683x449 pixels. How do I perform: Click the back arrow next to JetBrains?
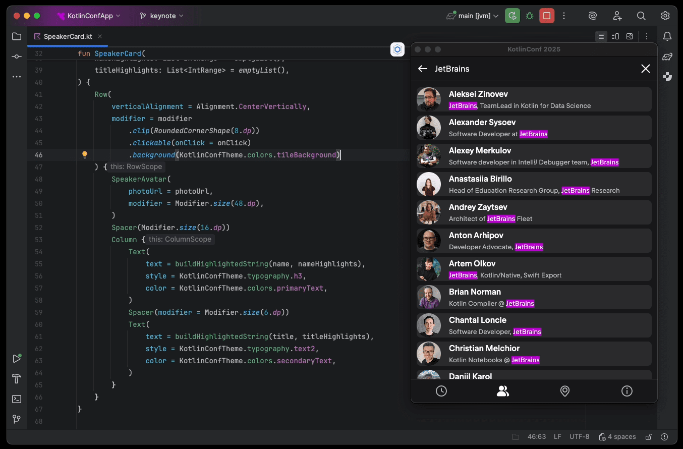coord(423,69)
